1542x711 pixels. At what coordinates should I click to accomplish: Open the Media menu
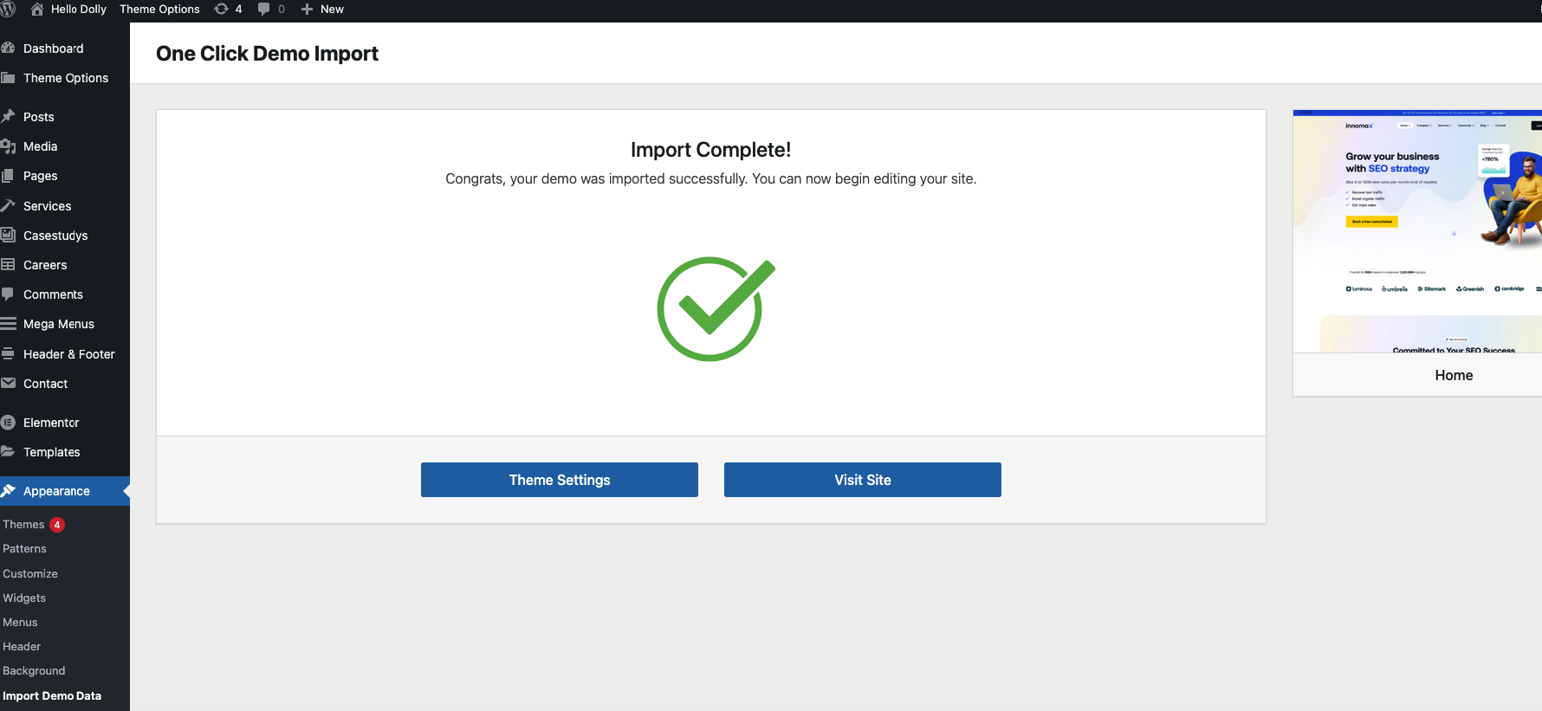(x=40, y=146)
